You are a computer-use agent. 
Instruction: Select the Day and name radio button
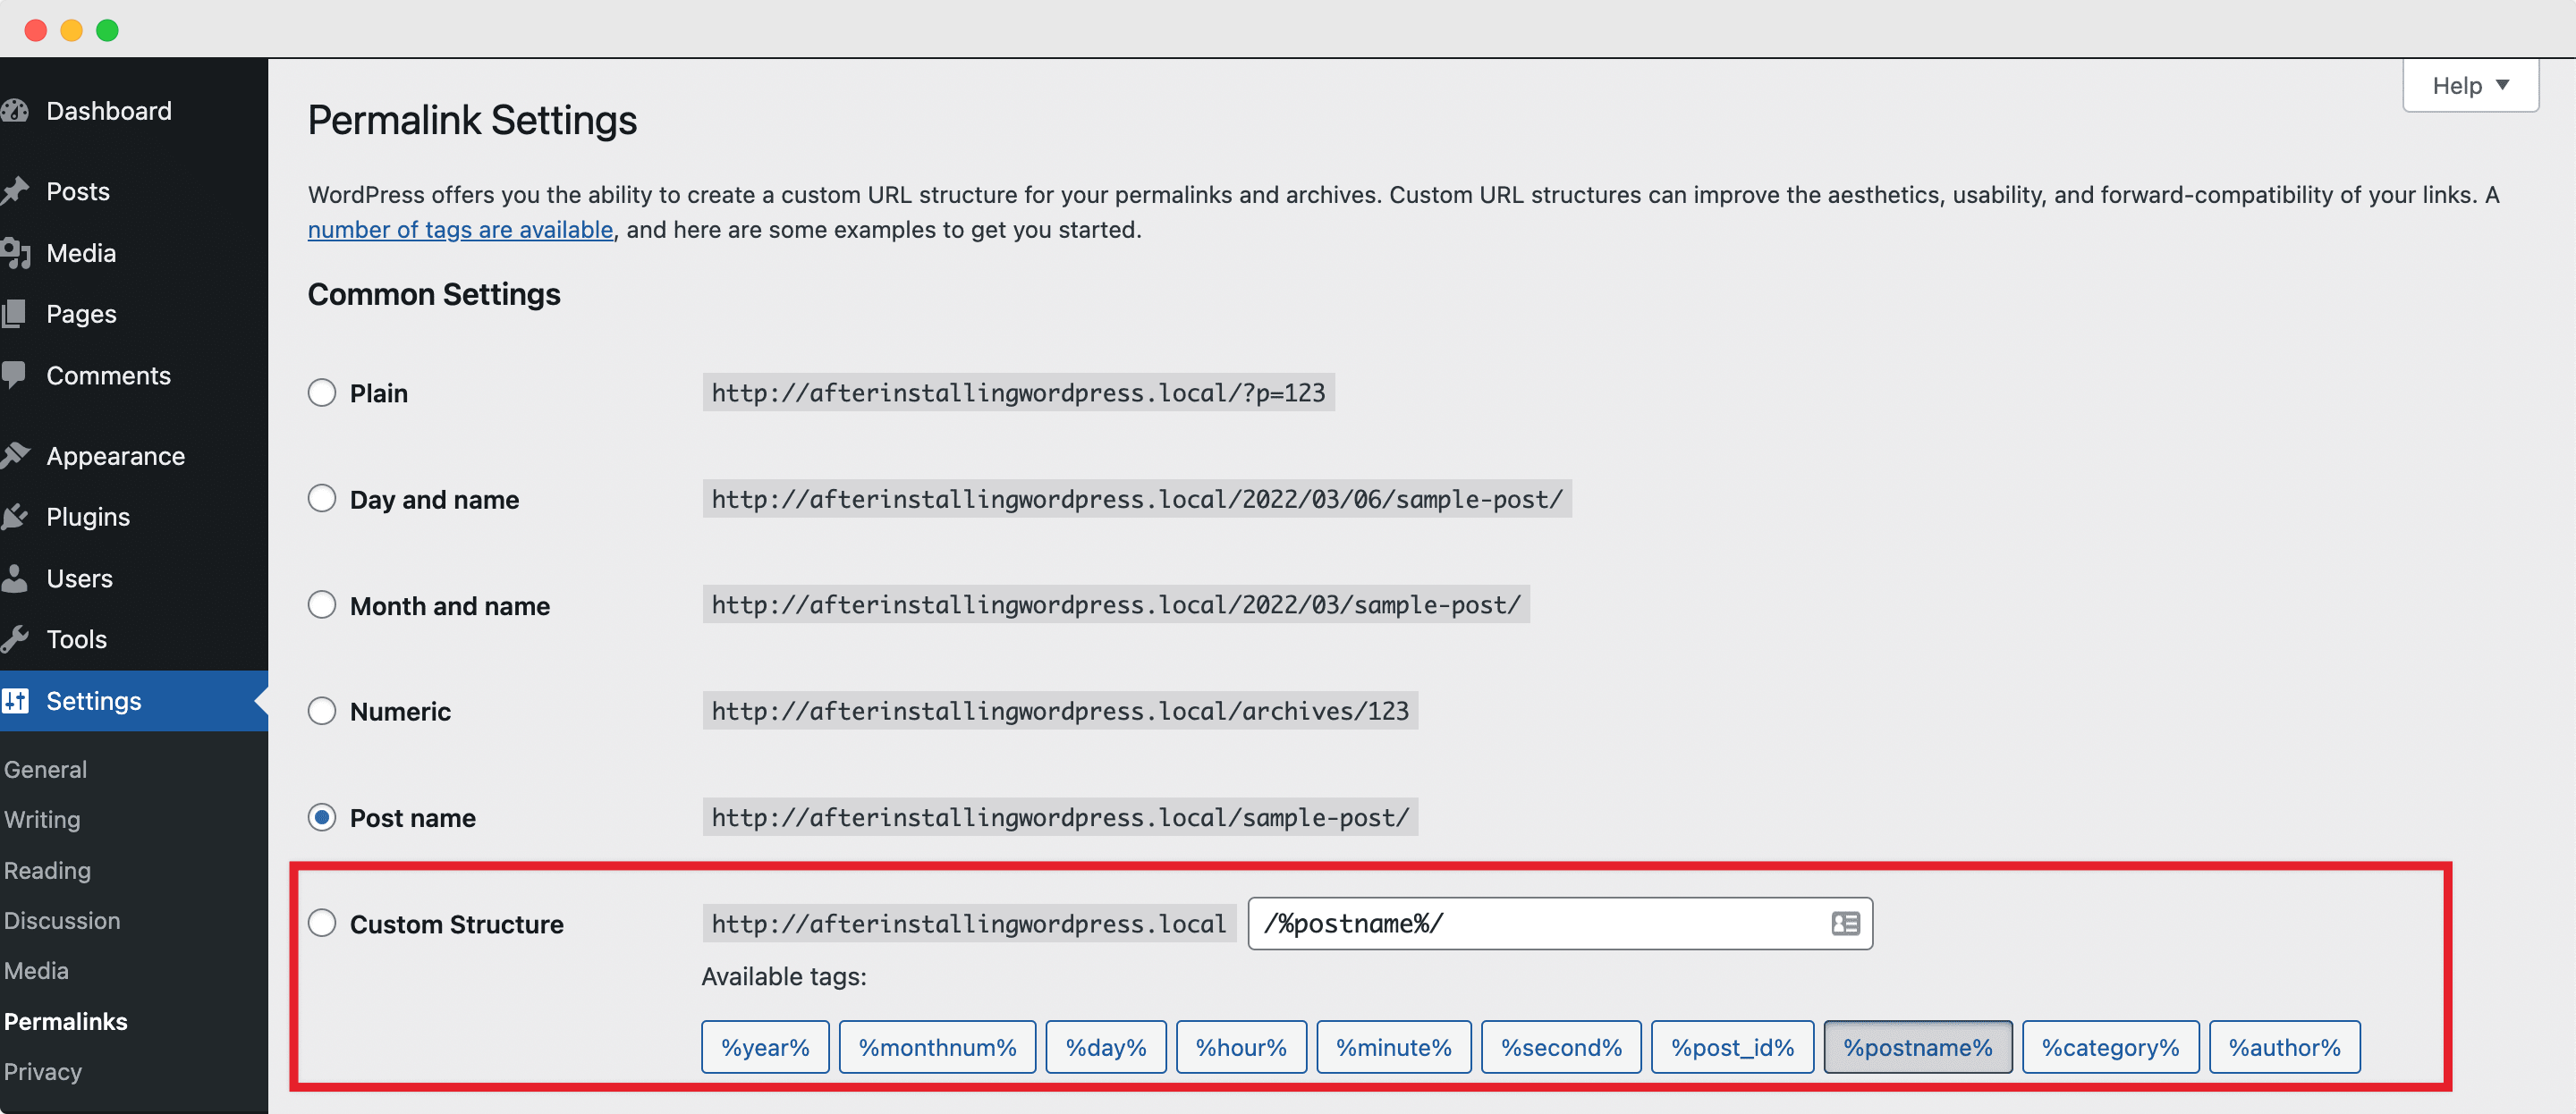322,498
